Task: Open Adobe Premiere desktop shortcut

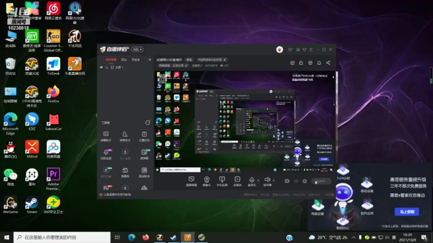Action: (x=53, y=179)
